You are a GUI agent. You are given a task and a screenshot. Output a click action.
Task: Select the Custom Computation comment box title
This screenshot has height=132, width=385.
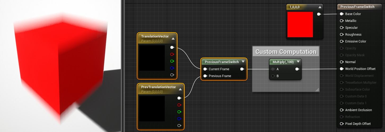[286, 52]
